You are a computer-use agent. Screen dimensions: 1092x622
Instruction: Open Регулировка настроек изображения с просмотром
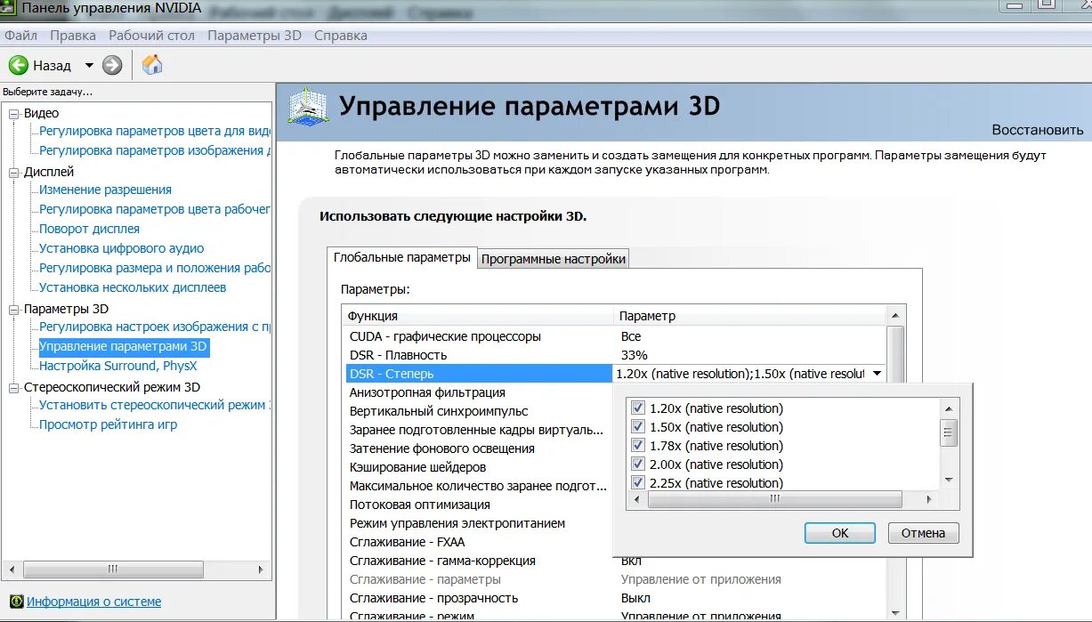(x=155, y=327)
